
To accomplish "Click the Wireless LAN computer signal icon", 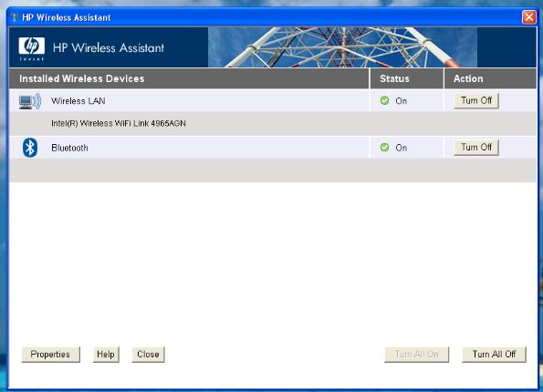I will coord(30,101).
